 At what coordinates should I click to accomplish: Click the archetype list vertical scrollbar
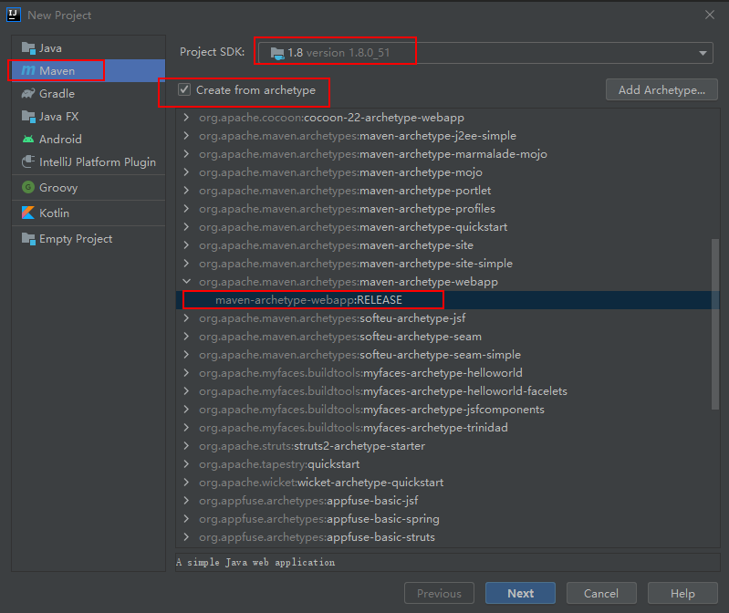tap(715, 325)
